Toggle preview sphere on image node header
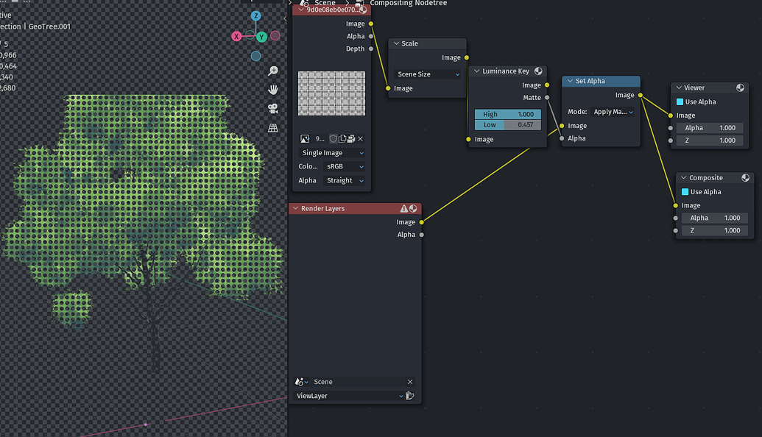This screenshot has height=437, width=762. coord(363,10)
